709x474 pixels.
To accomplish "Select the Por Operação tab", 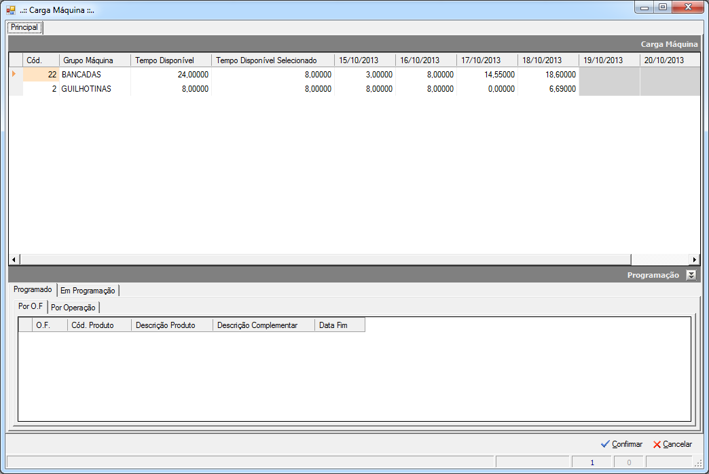I will click(x=73, y=308).
